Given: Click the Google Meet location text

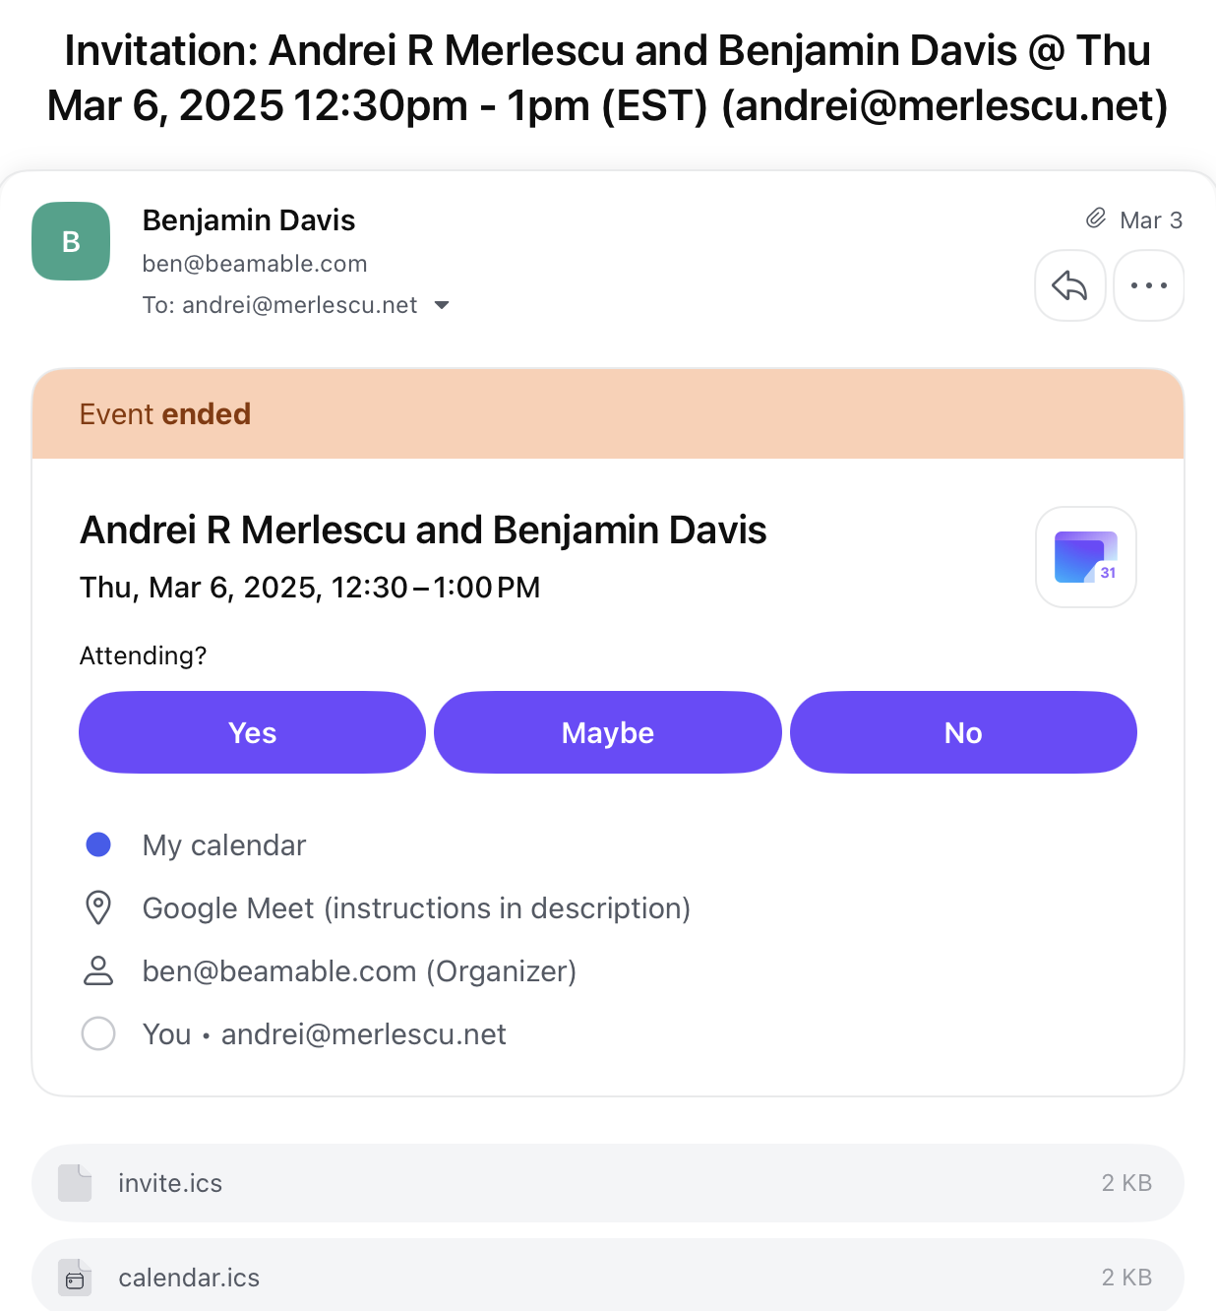Looking at the screenshot, I should pos(416,907).
